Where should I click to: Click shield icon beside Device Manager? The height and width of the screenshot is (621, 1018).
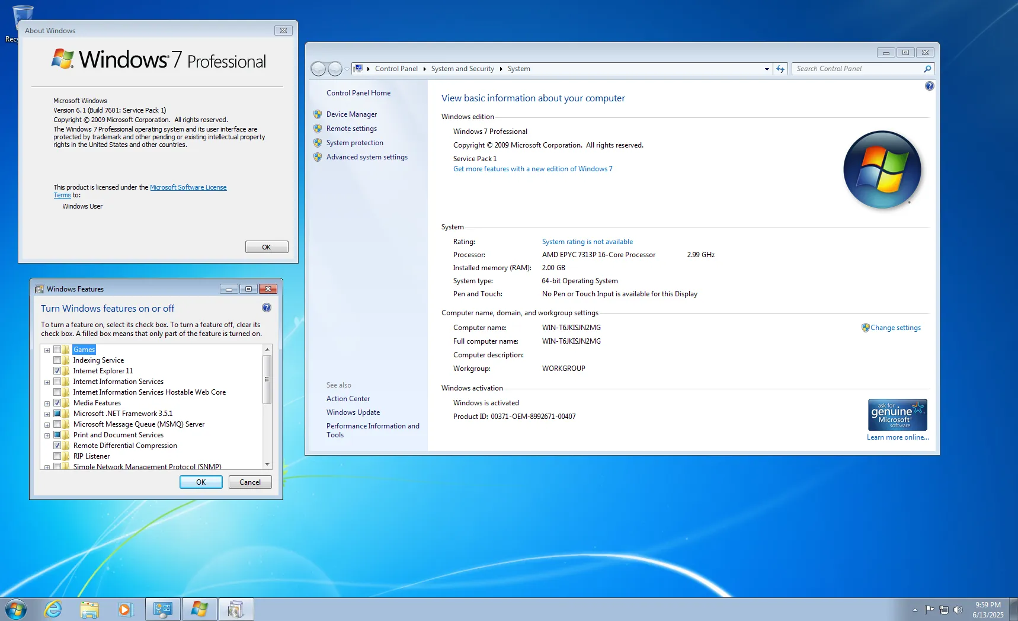[x=318, y=114]
